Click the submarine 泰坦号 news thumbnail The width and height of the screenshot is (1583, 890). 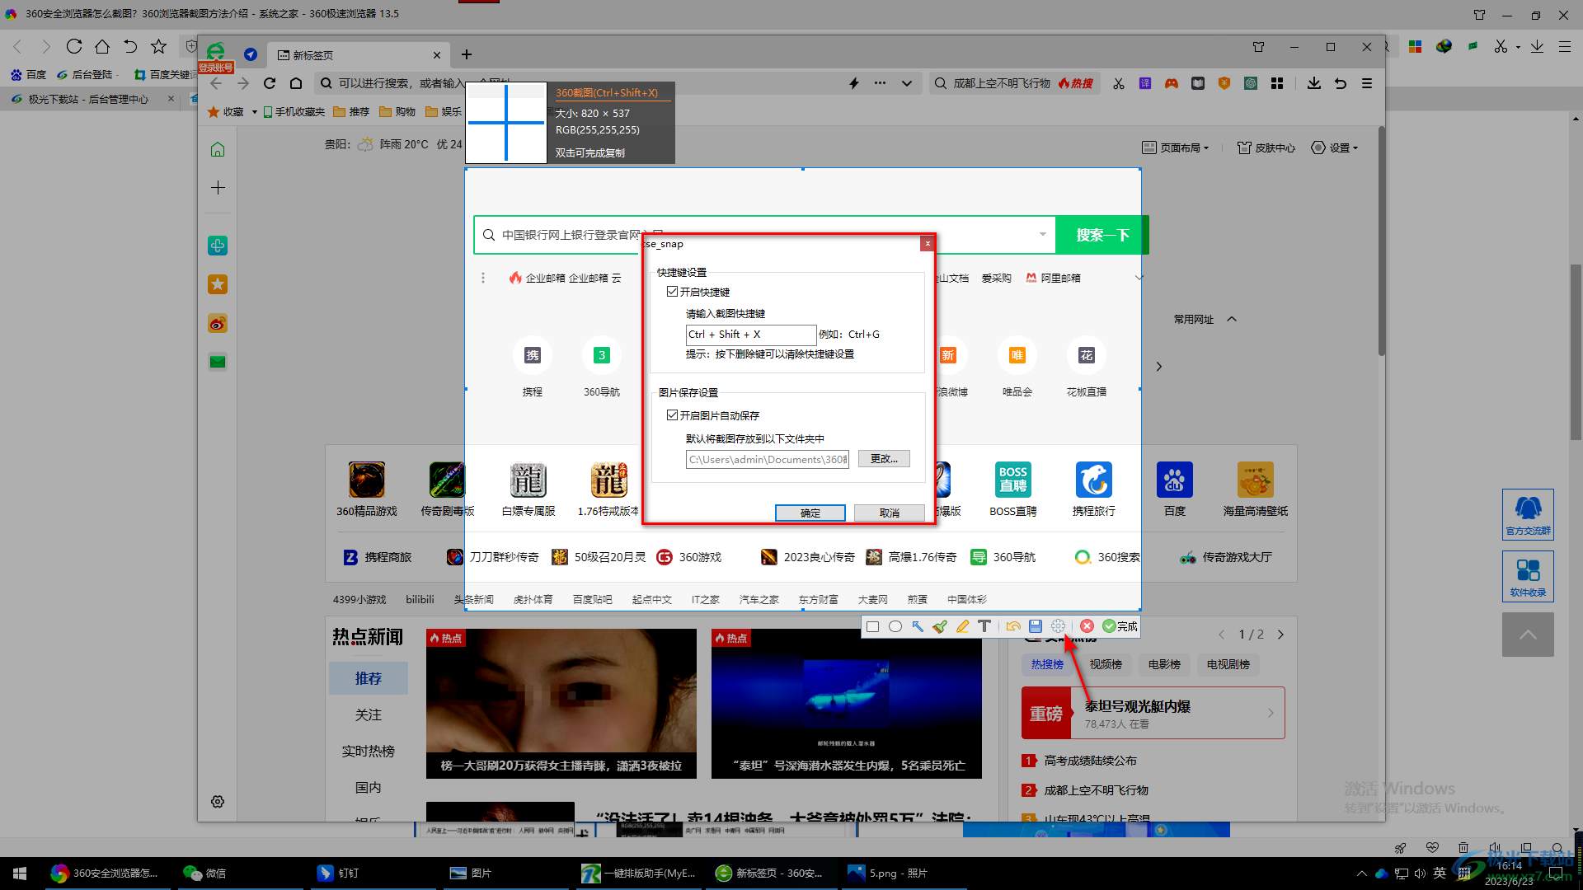[x=847, y=703]
